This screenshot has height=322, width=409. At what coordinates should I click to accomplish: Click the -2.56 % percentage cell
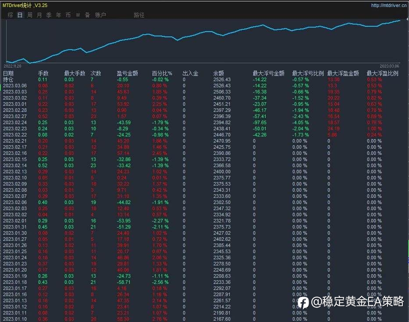pos(160,282)
